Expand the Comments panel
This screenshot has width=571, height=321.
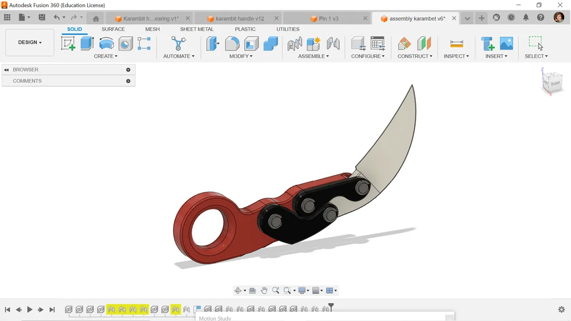click(x=128, y=81)
